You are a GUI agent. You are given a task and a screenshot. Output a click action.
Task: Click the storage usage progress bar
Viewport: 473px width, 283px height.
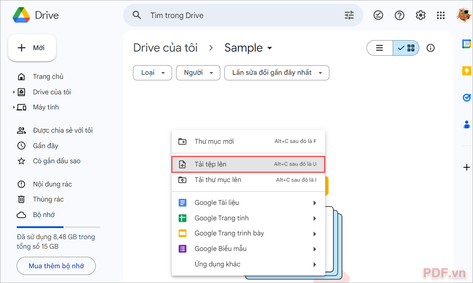tap(59, 227)
